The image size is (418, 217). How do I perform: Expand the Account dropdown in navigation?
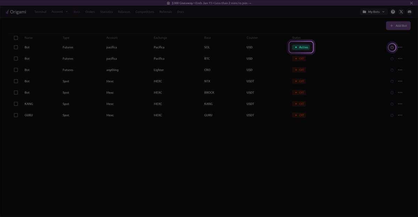(x=60, y=12)
